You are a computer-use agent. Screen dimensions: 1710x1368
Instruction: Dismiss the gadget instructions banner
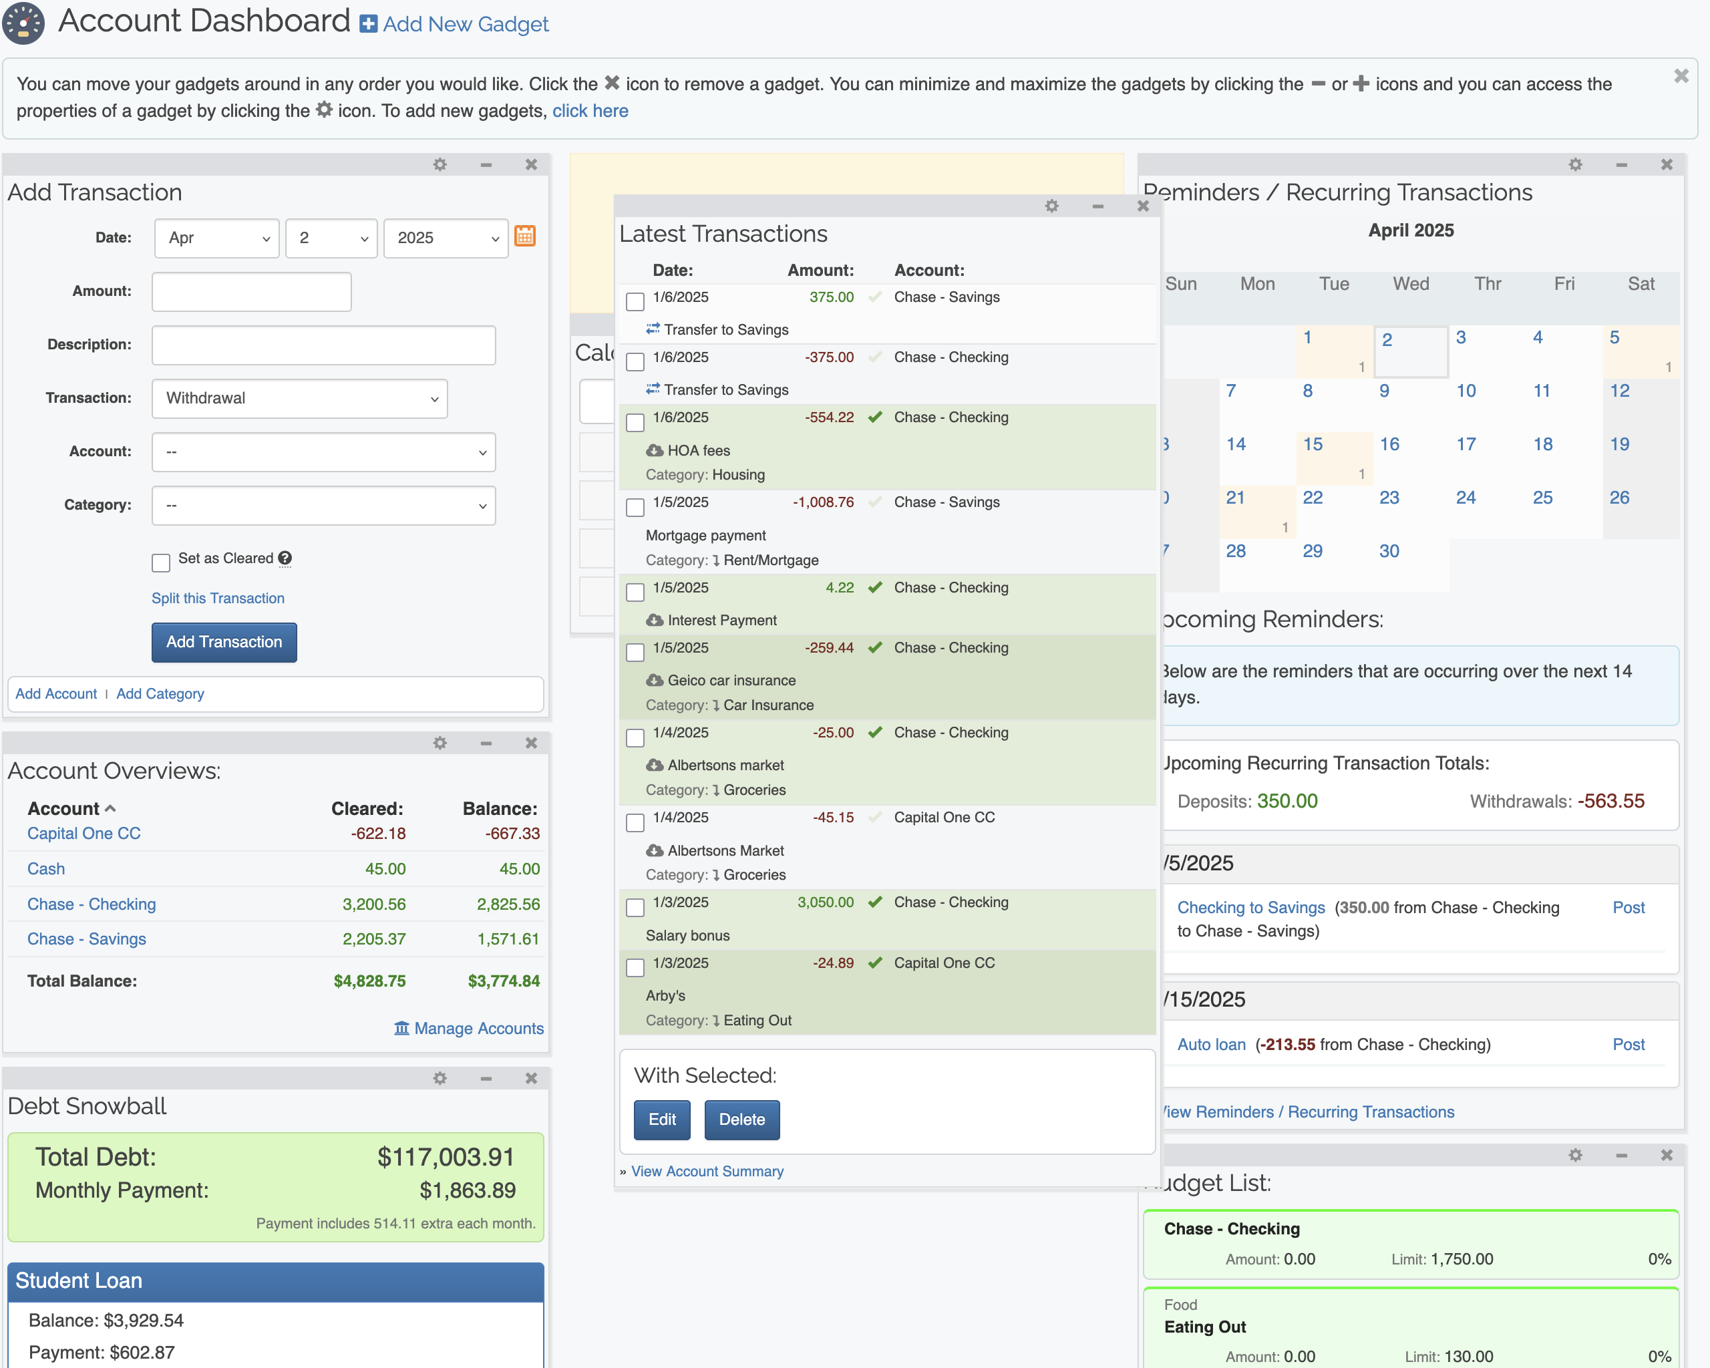pyautogui.click(x=1681, y=76)
